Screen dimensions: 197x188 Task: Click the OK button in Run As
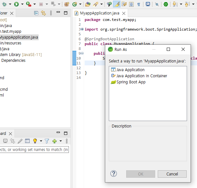(141, 174)
